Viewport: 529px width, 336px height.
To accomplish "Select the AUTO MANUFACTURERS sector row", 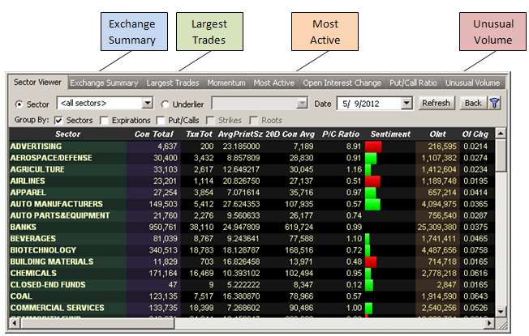I will pyautogui.click(x=252, y=204).
